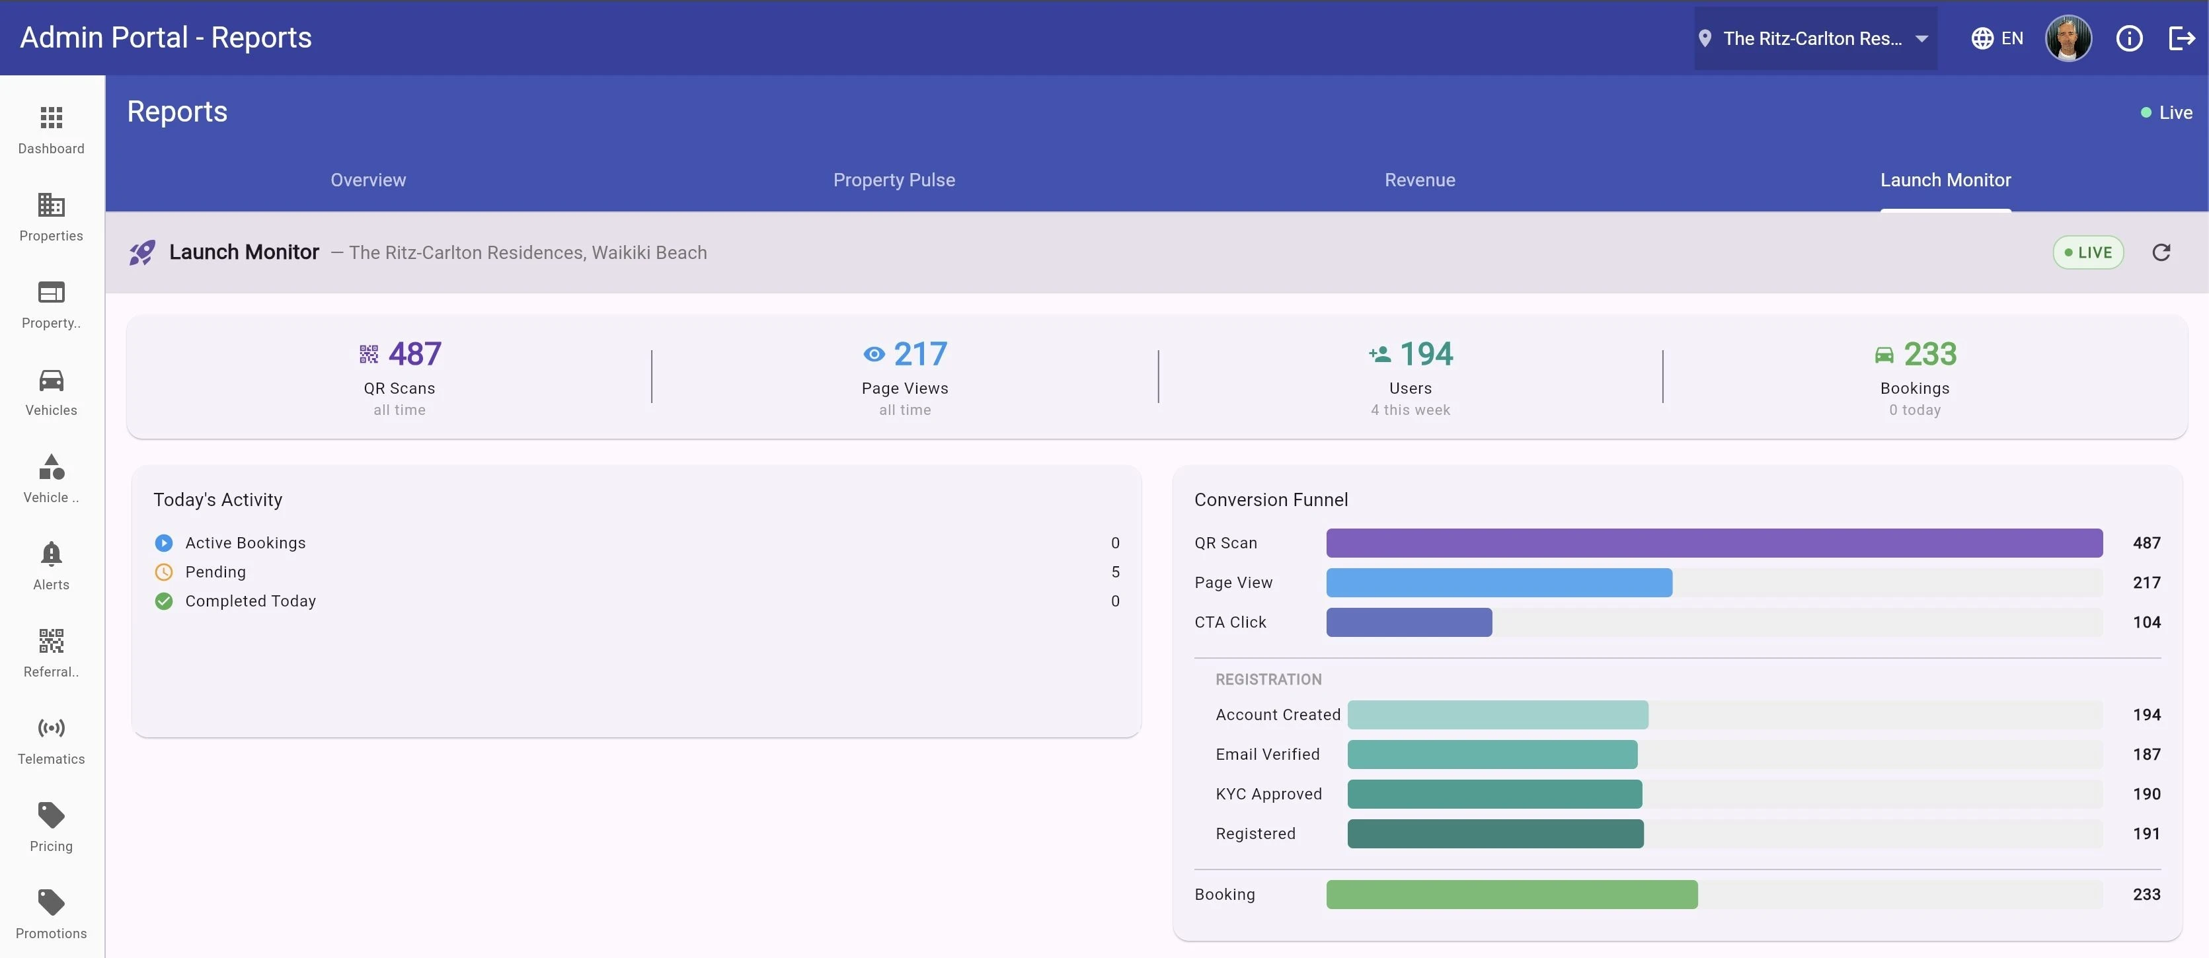
Task: Open the Dashboard sidebar icon
Action: click(52, 118)
